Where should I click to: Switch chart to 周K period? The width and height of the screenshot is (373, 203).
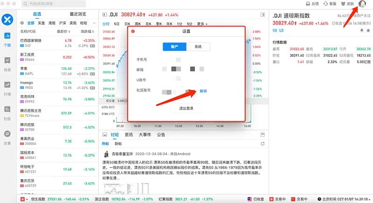[138, 24]
